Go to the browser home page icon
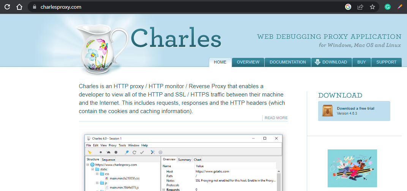Viewport: 407px width, 191px height. [19, 7]
